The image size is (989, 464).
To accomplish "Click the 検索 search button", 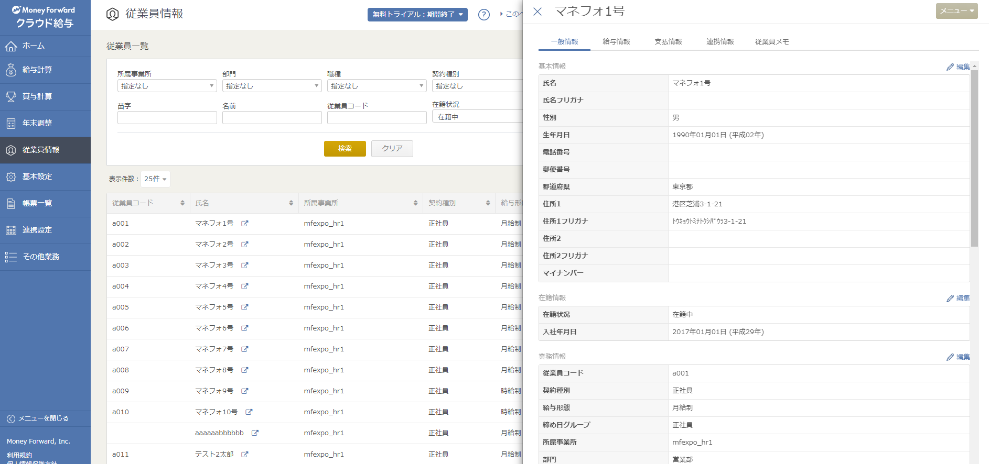I will [345, 149].
